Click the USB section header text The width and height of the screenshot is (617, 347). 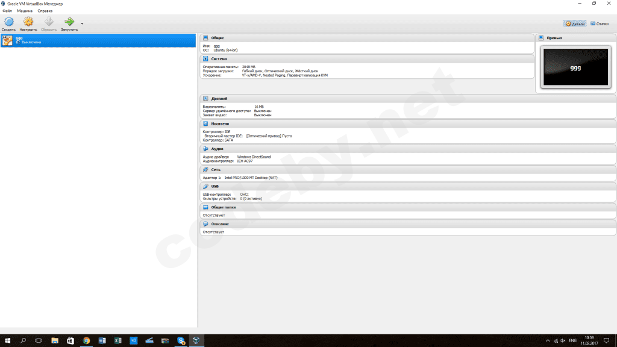pyautogui.click(x=215, y=186)
